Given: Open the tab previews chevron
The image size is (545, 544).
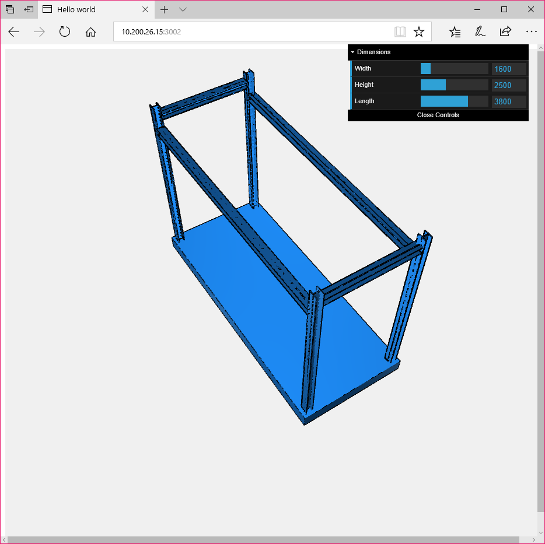Looking at the screenshot, I should click(183, 9).
